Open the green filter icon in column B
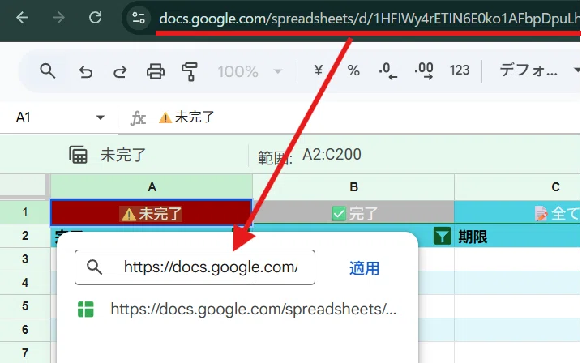This screenshot has width=582, height=363. click(x=442, y=236)
